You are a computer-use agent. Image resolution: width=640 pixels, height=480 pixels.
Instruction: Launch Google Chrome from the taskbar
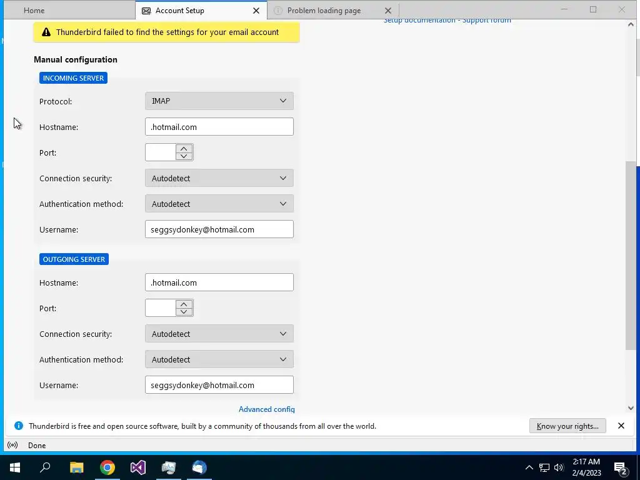(107, 467)
